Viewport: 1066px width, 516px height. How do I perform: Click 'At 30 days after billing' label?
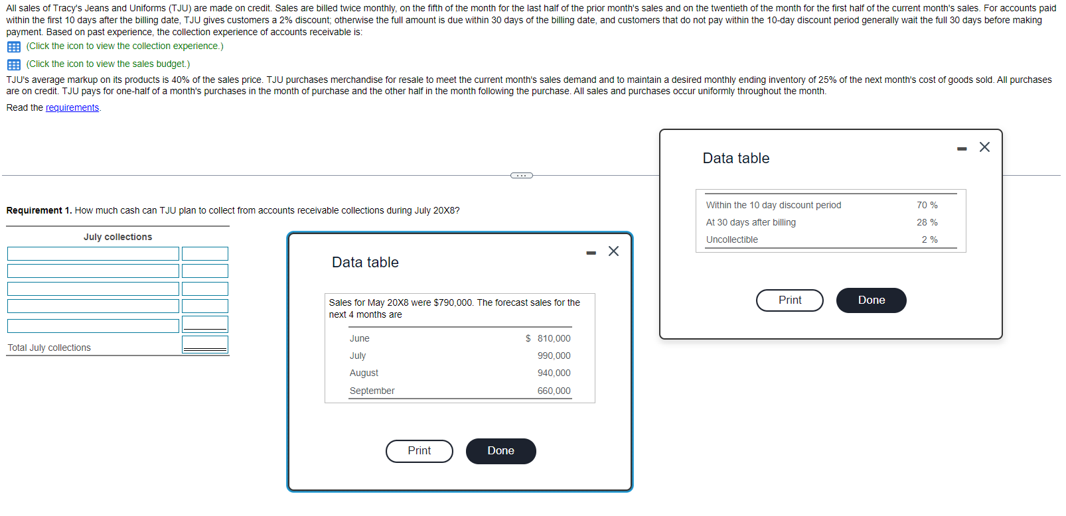coord(751,222)
